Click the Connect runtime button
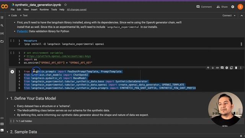245x138 pixels. click(227, 15)
